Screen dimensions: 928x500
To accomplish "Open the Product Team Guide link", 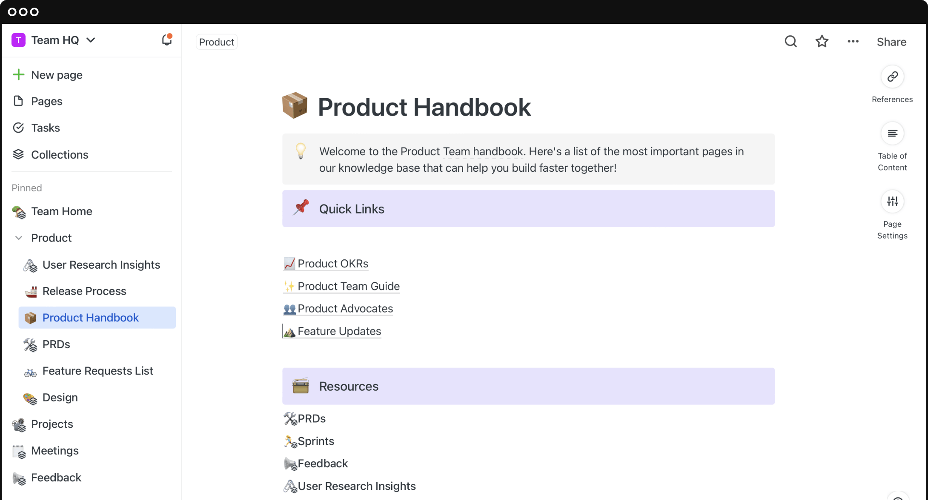I will pyautogui.click(x=348, y=286).
